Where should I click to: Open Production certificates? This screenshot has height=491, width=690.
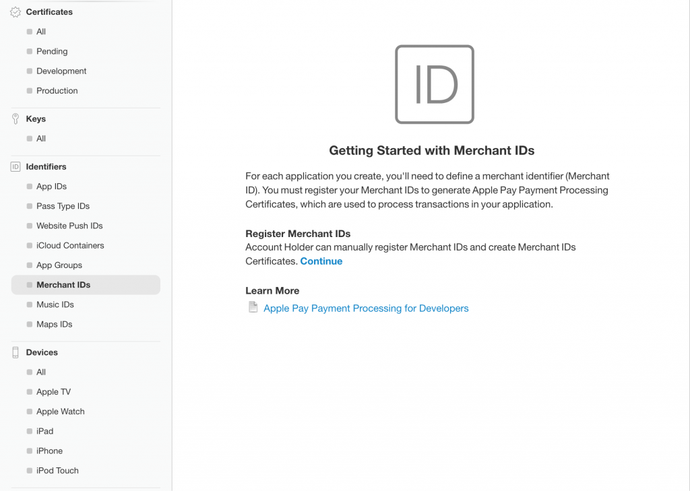point(57,91)
